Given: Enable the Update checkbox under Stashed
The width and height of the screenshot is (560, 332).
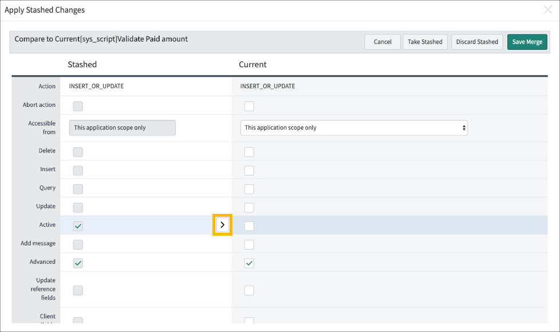Looking at the screenshot, I should pyautogui.click(x=78, y=207).
